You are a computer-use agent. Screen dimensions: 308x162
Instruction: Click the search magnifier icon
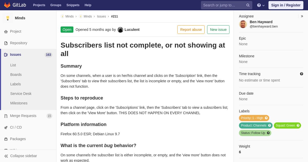(248, 5)
